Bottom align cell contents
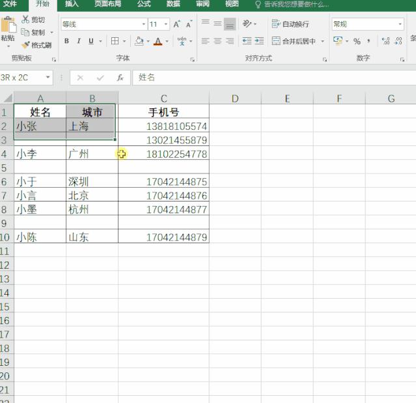Image resolution: width=416 pixels, height=403 pixels. click(230, 24)
